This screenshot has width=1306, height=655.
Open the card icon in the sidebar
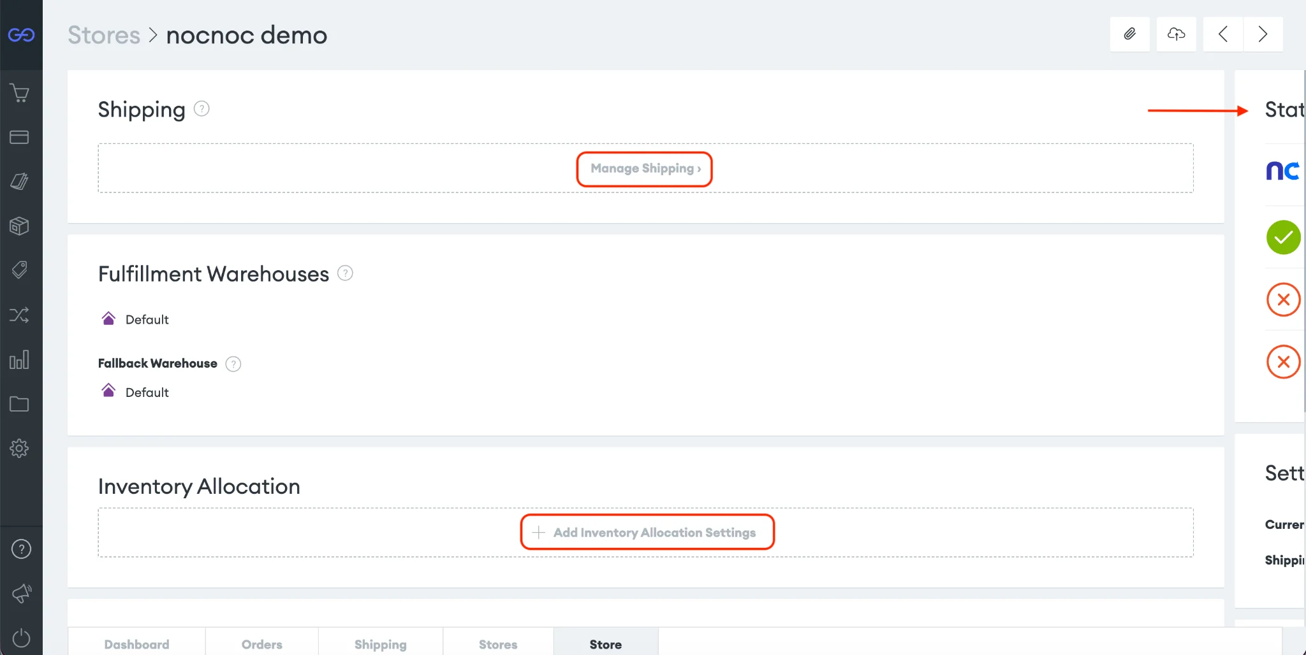(20, 137)
